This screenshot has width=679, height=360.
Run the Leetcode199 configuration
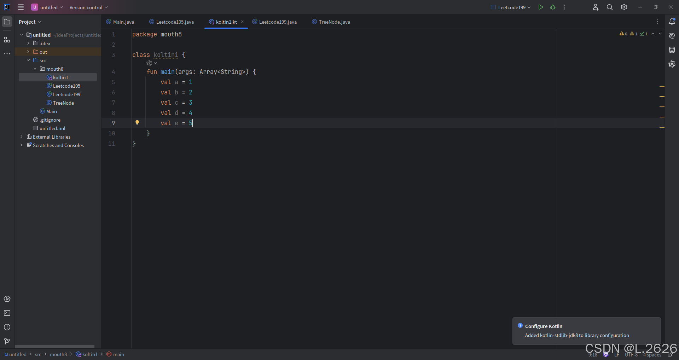[x=541, y=7]
